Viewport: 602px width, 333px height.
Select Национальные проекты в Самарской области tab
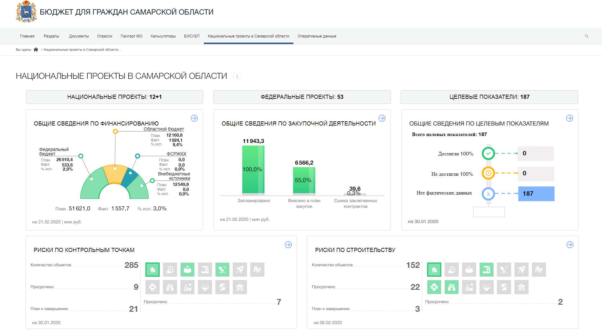249,36
